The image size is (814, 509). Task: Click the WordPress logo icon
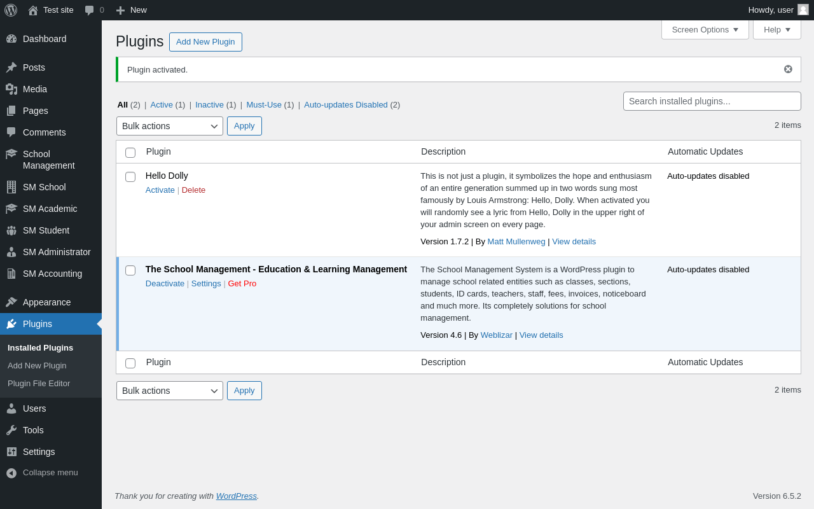pos(11,10)
